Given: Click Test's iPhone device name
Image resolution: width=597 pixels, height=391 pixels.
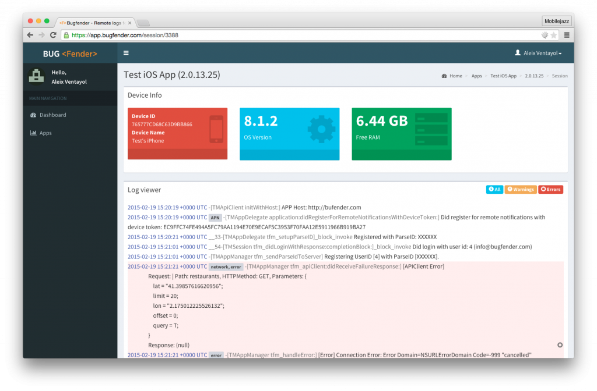Looking at the screenshot, I should coord(148,141).
